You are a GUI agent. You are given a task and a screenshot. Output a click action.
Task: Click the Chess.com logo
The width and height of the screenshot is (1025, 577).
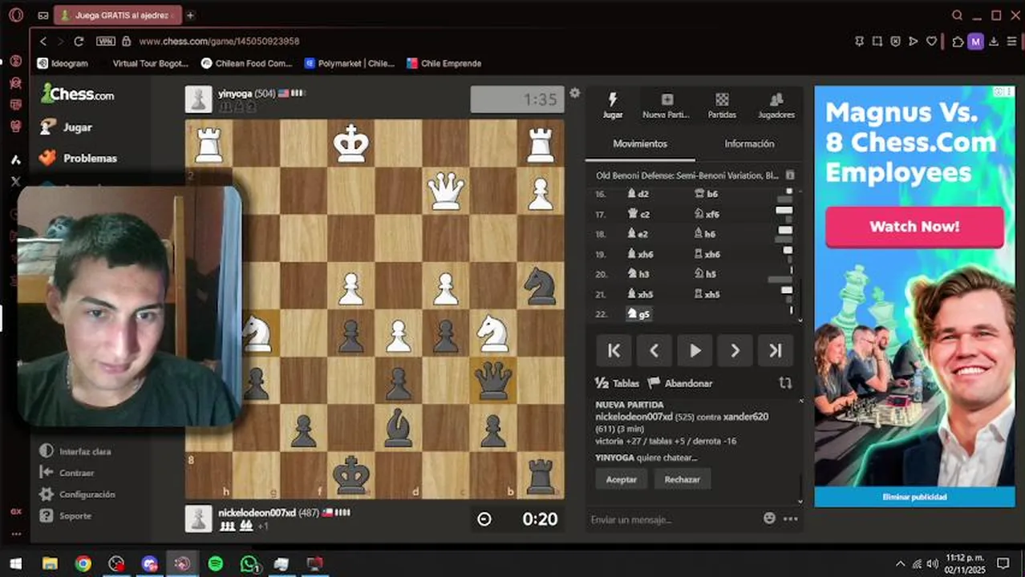click(78, 94)
